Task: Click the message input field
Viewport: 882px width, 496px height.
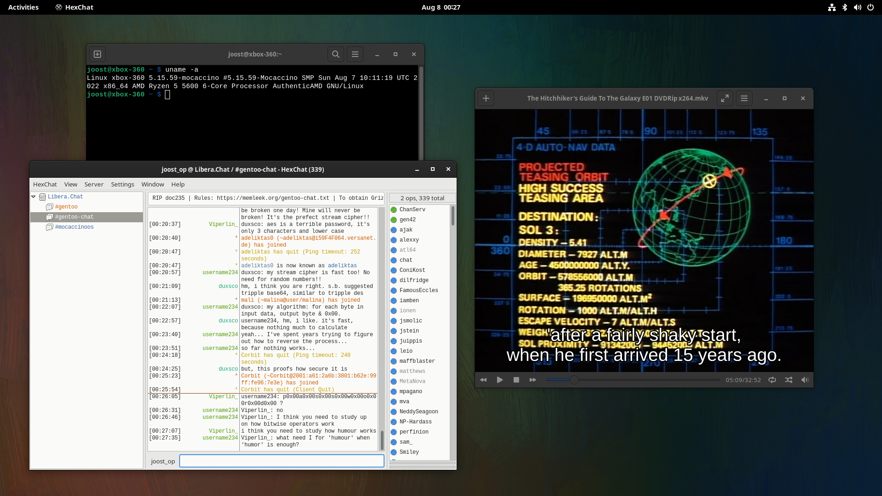Action: [282, 461]
